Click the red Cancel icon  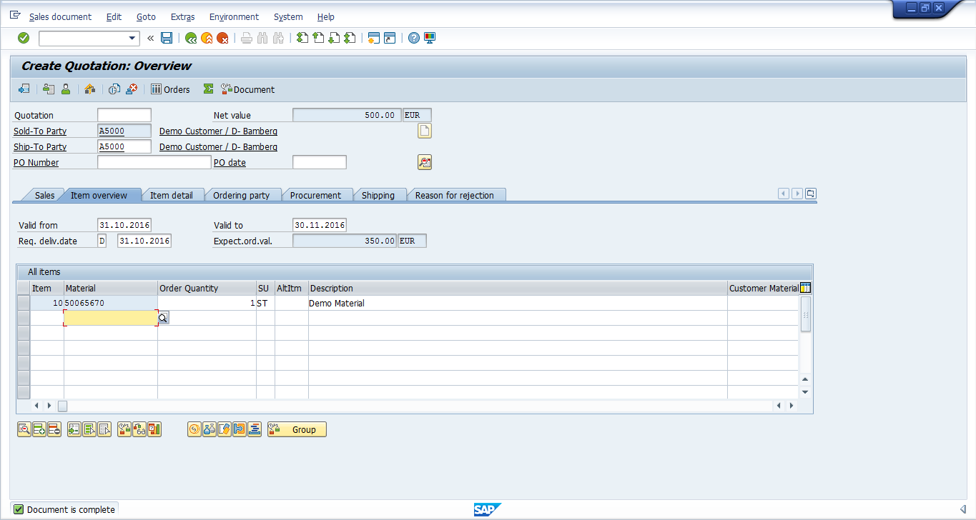[222, 38]
